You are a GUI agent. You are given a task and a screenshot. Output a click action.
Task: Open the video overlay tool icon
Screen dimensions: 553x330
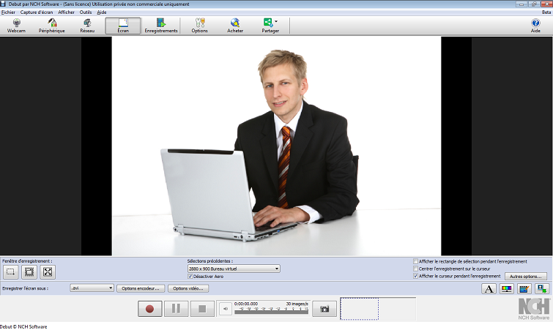542,289
